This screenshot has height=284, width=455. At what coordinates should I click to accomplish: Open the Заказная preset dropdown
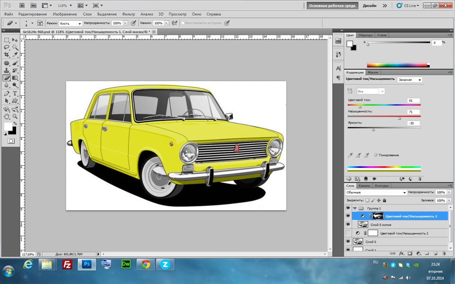point(409,80)
